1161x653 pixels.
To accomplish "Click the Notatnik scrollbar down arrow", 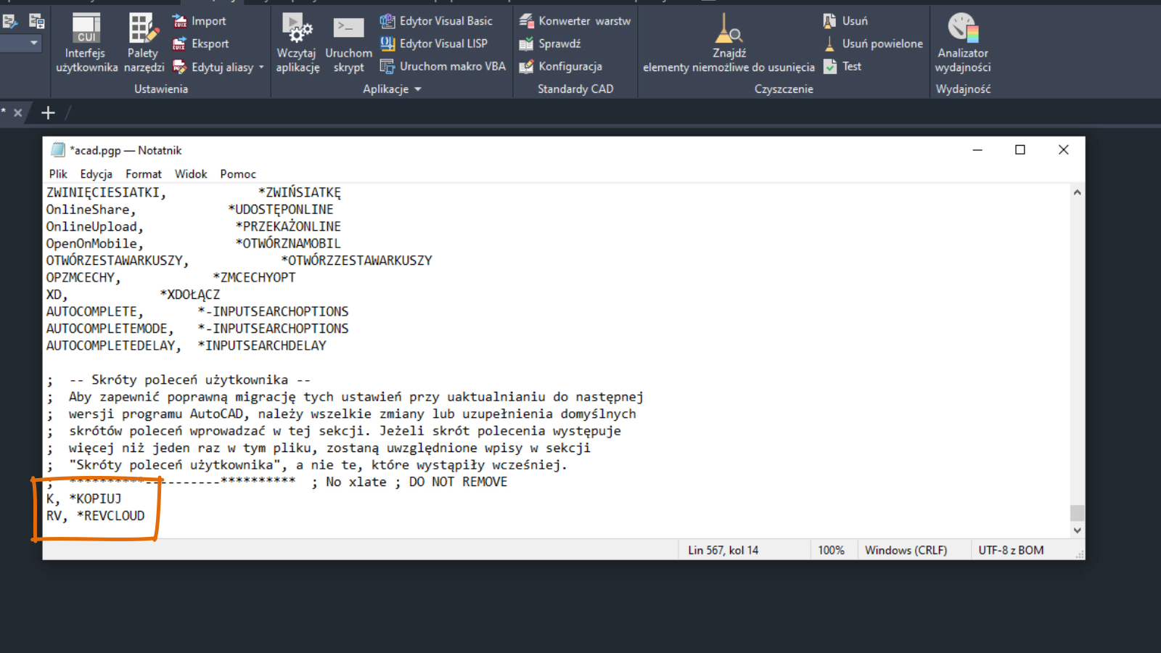I will point(1077,530).
